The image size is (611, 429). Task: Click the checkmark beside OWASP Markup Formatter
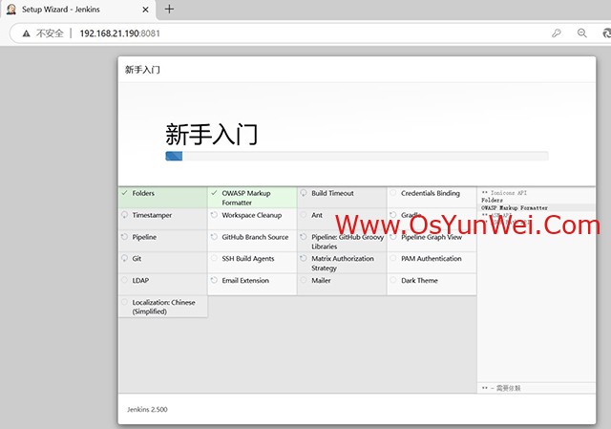click(x=214, y=193)
